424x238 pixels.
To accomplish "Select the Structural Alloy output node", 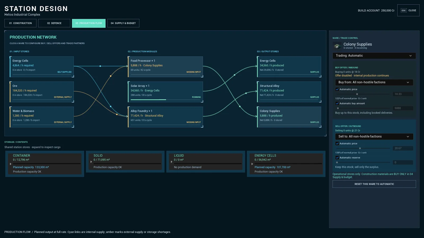I will tap(289, 92).
